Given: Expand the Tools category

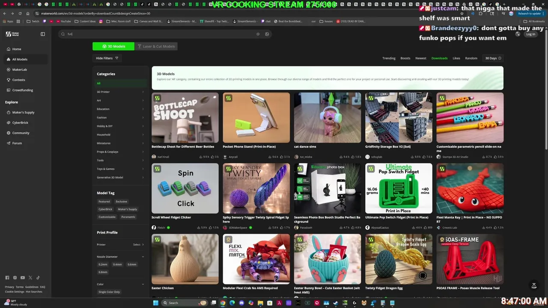Looking at the screenshot, I should (x=120, y=160).
